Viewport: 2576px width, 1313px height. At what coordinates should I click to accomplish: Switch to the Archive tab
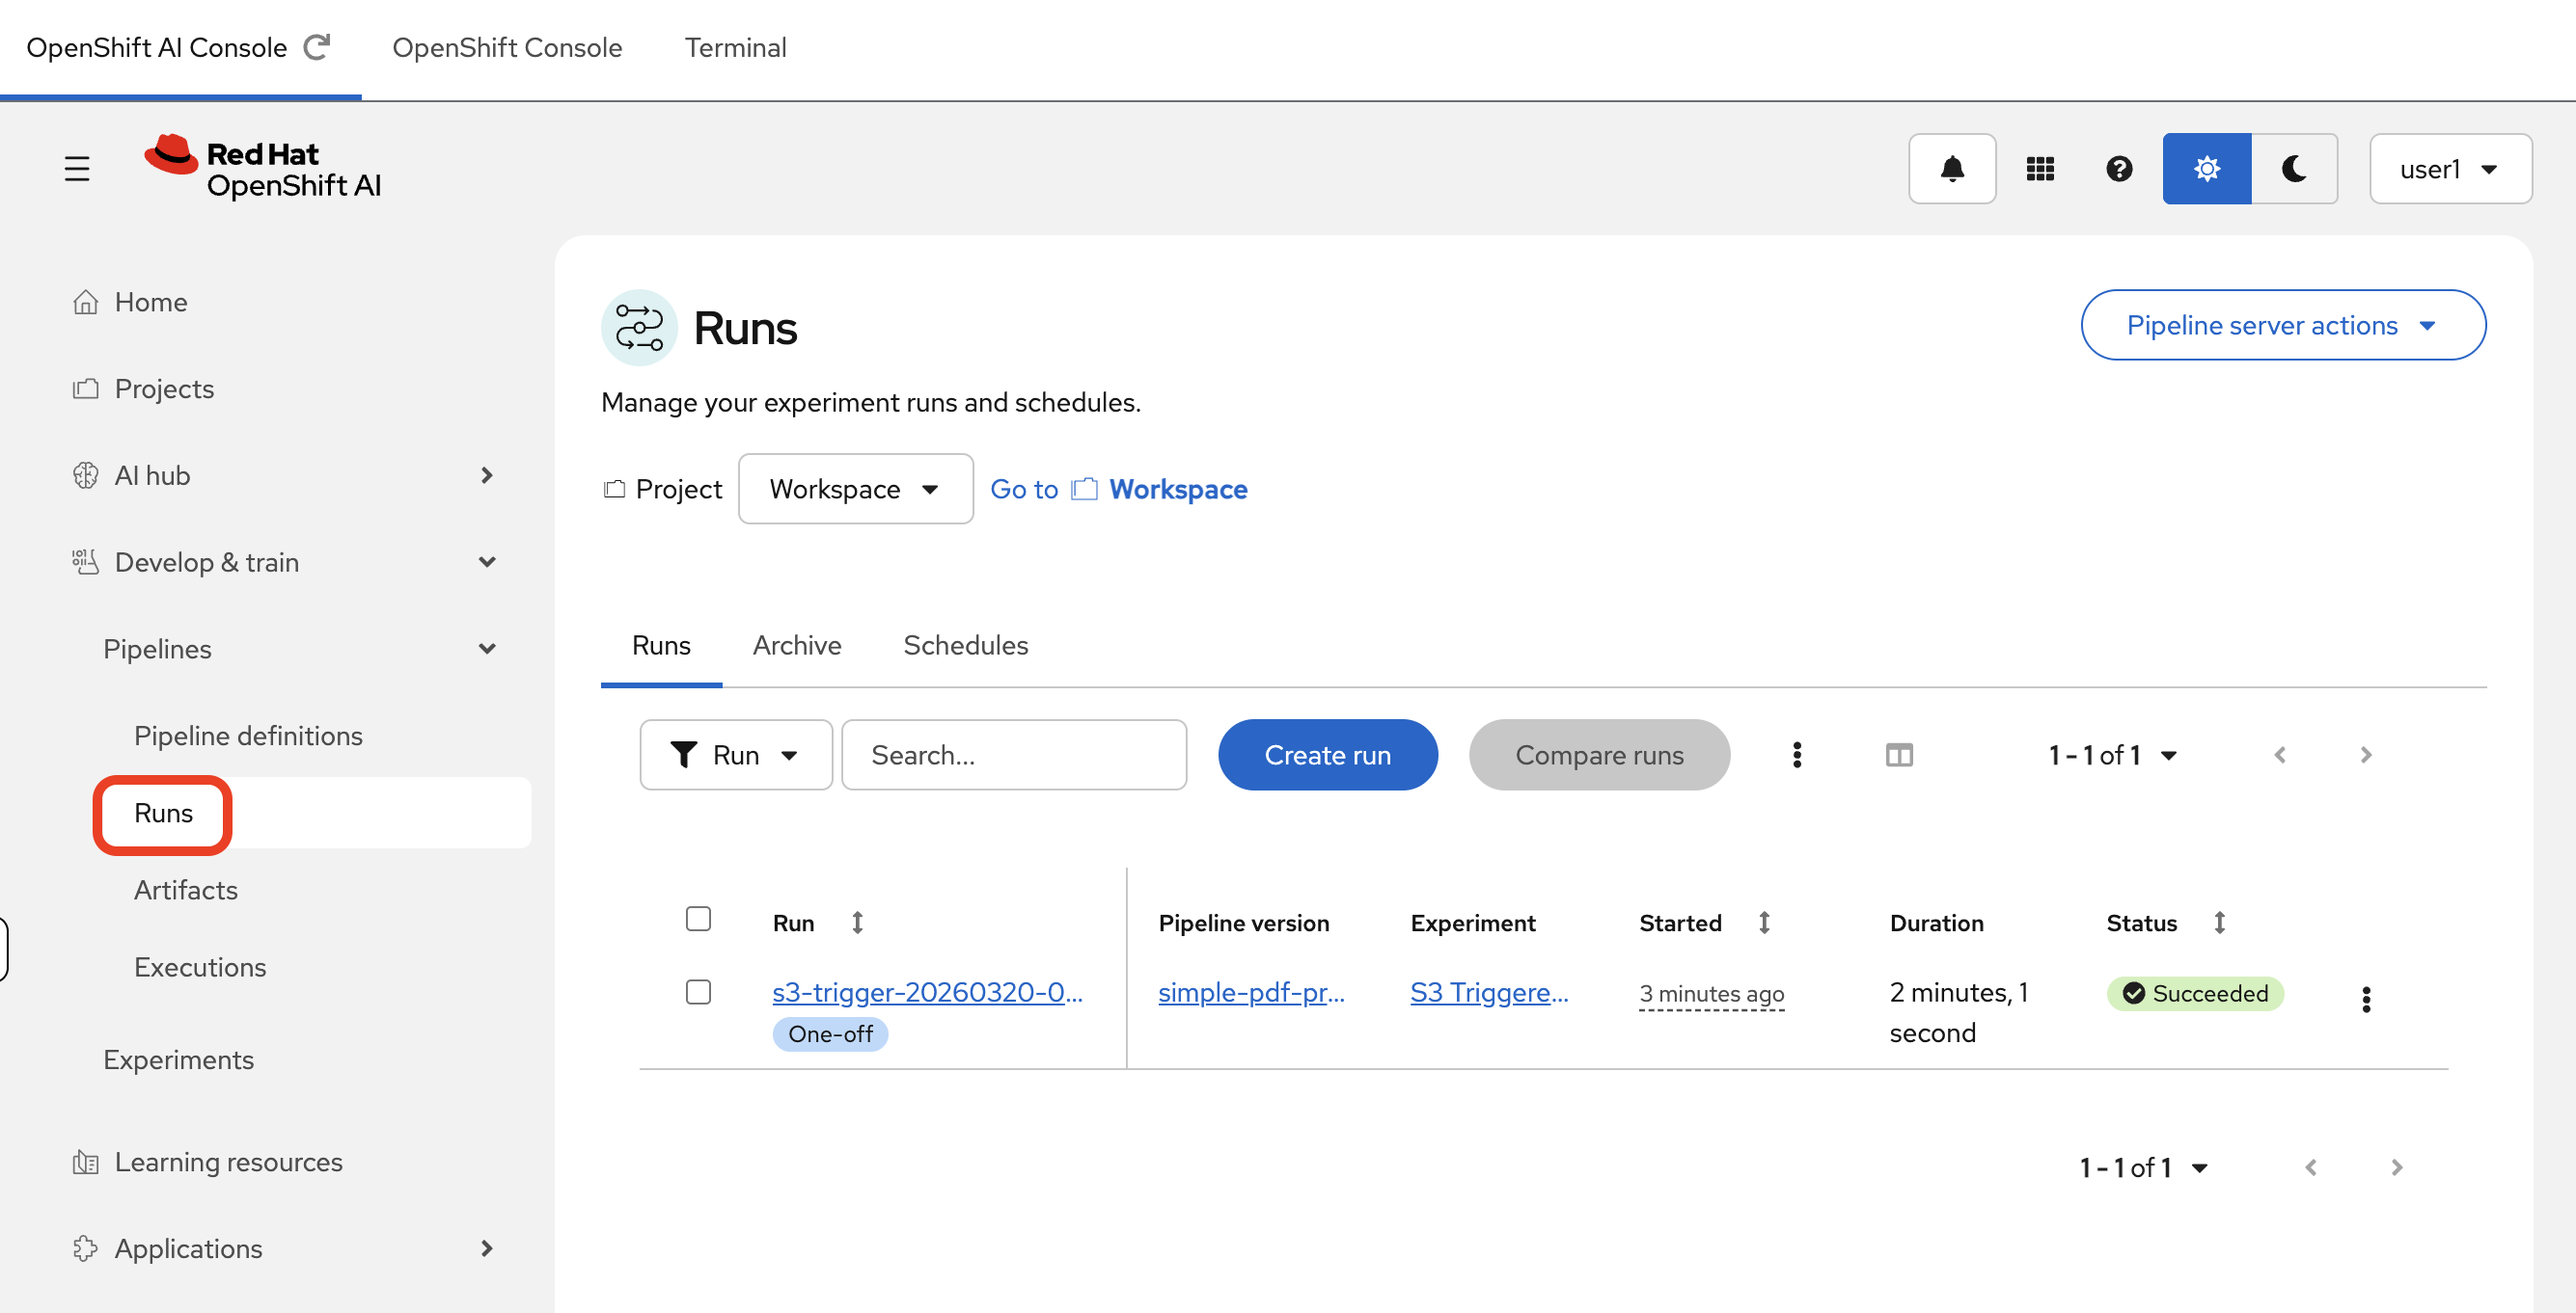[x=797, y=646]
